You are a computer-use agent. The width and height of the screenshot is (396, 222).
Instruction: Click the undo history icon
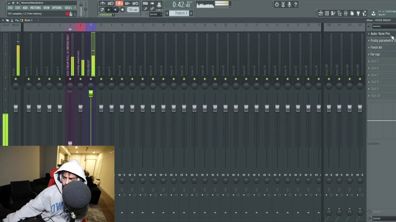(x=277, y=4)
